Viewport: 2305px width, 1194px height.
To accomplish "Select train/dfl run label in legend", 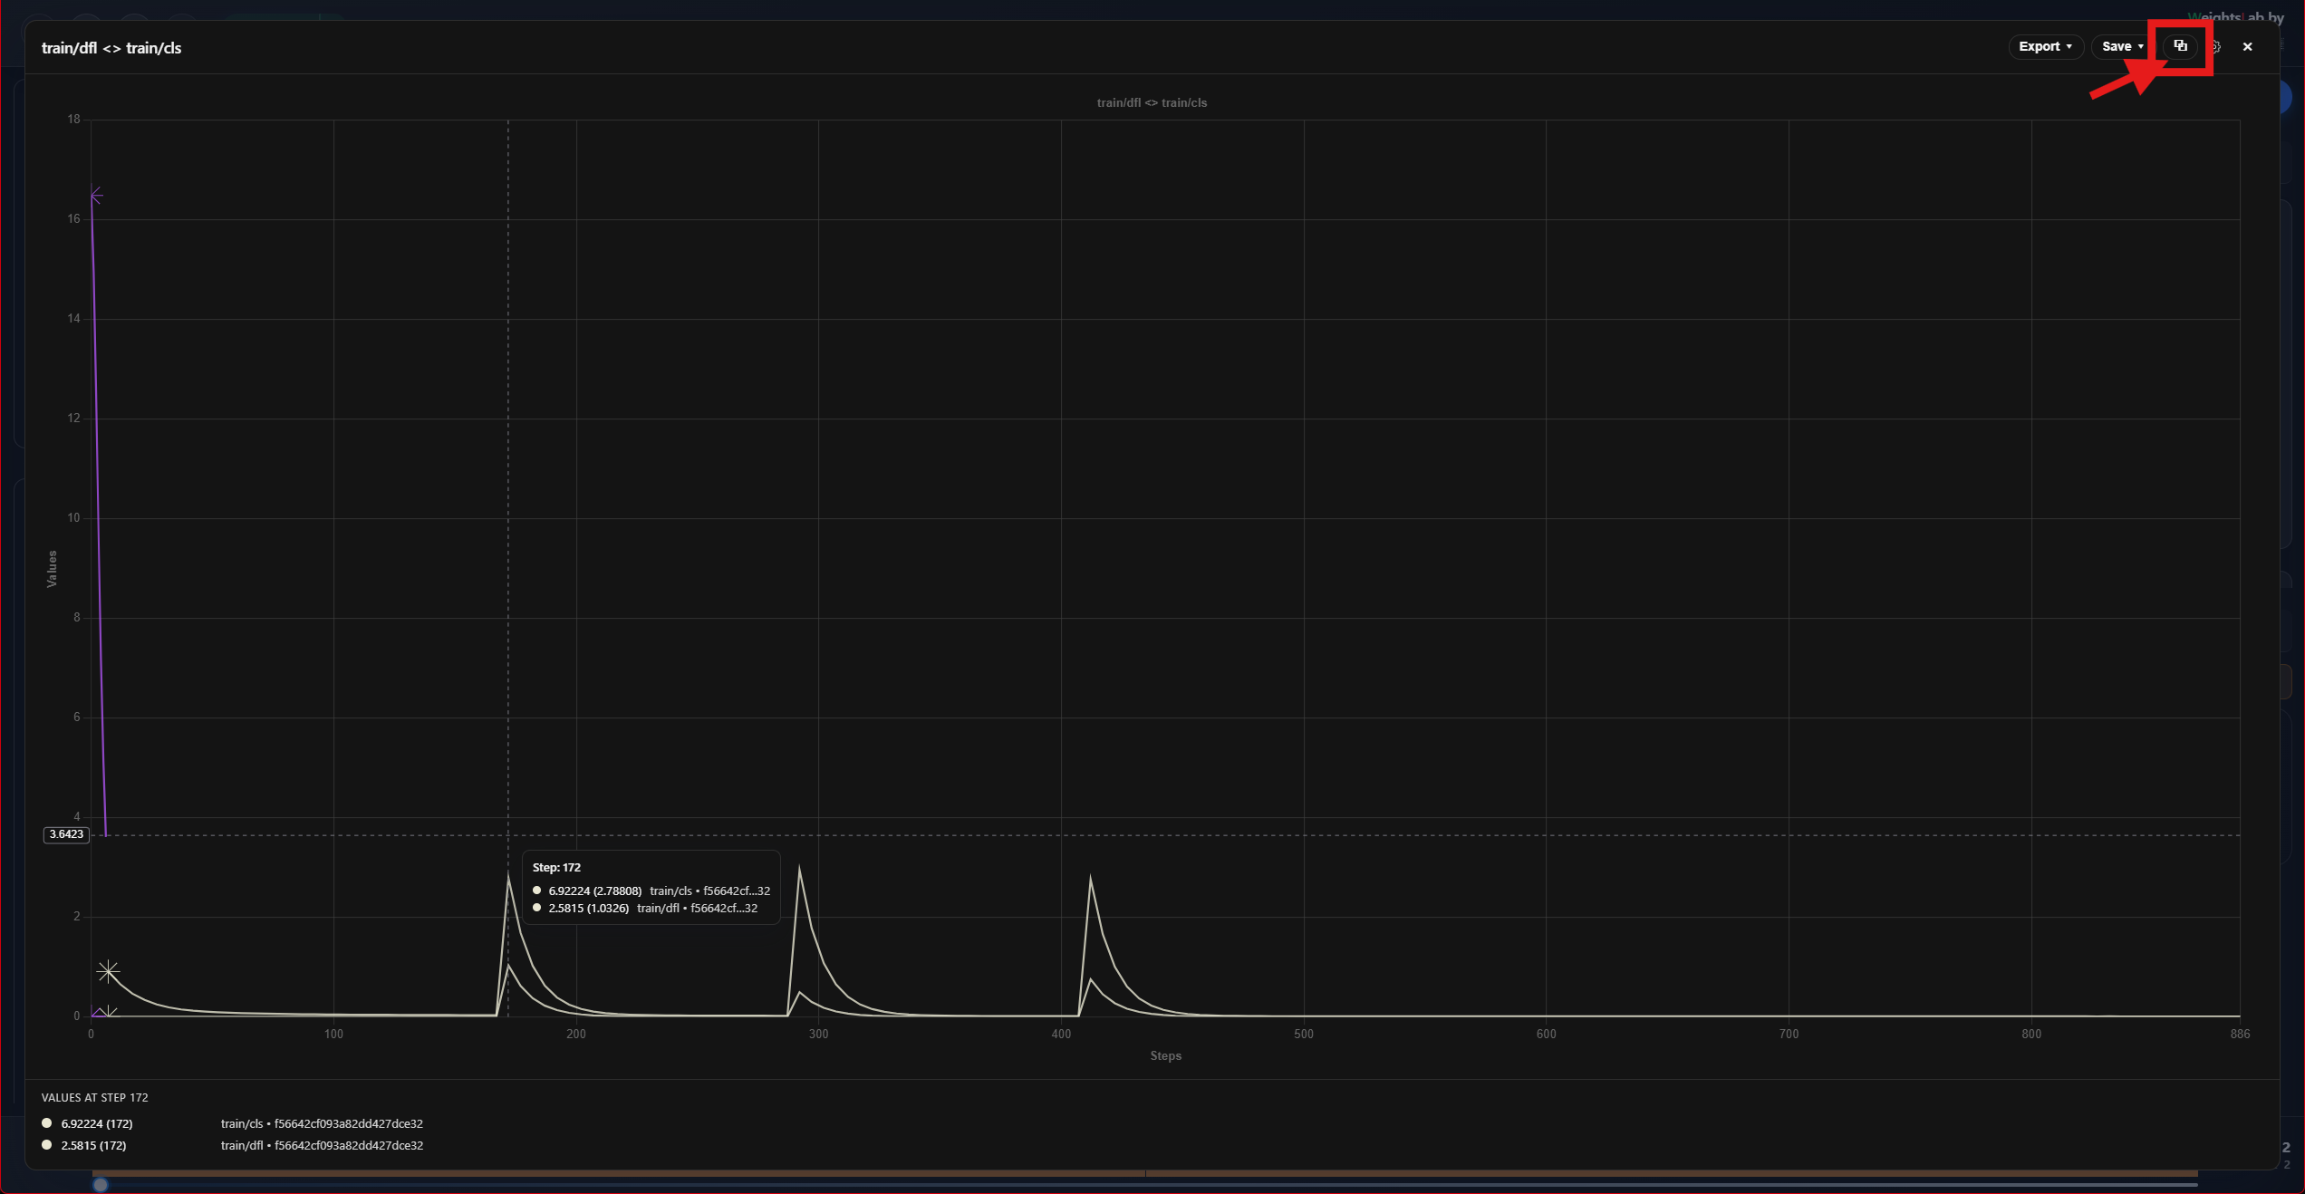I will 322,1145.
